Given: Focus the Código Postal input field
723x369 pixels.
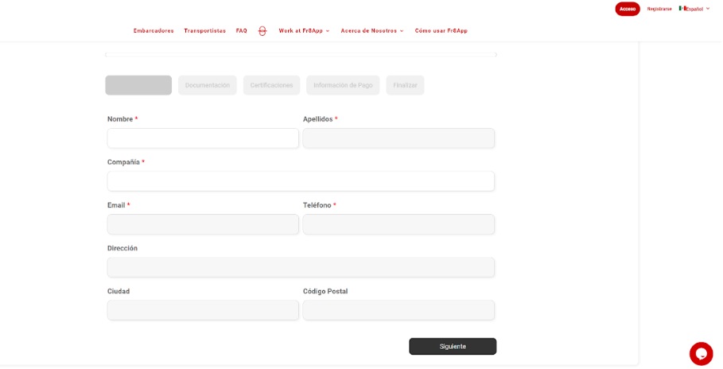Looking at the screenshot, I should [398, 310].
